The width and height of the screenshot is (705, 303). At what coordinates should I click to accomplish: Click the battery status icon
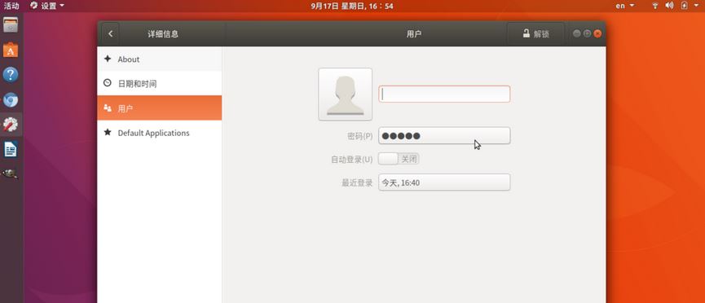(x=684, y=6)
